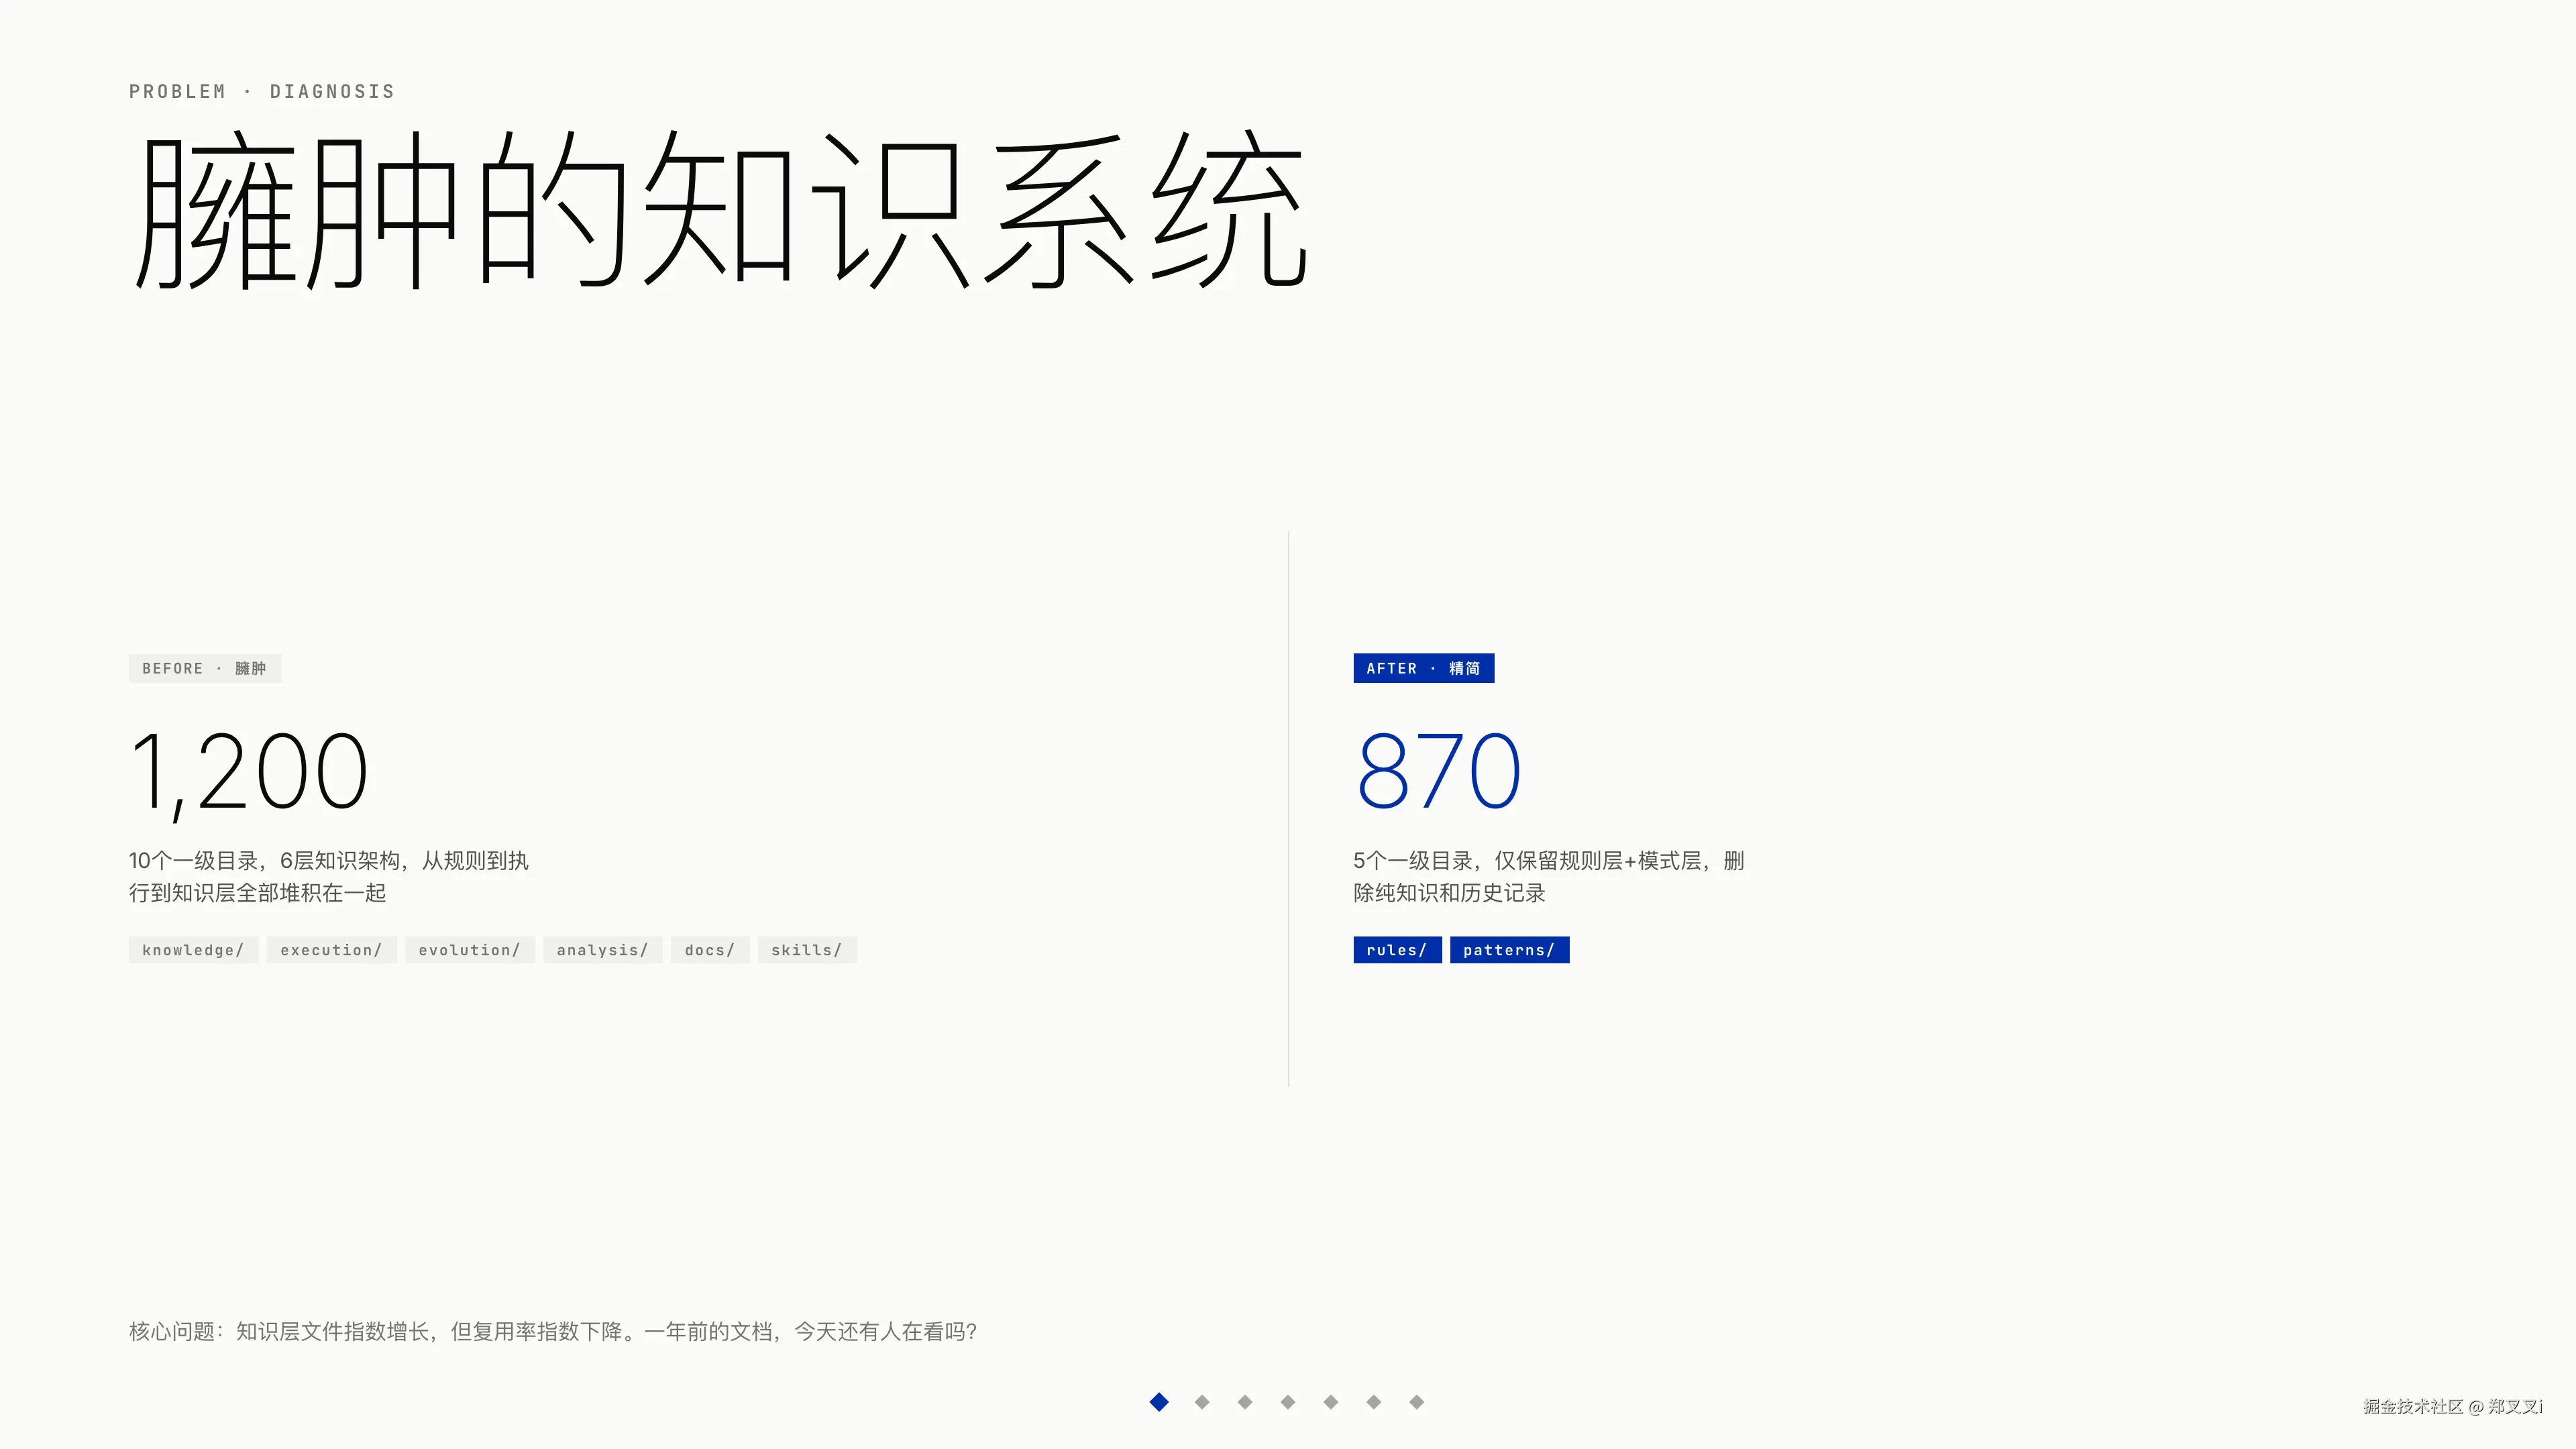This screenshot has height=1449, width=2576.
Task: Click the 核心问题 footer sentence
Action: coord(553,1332)
